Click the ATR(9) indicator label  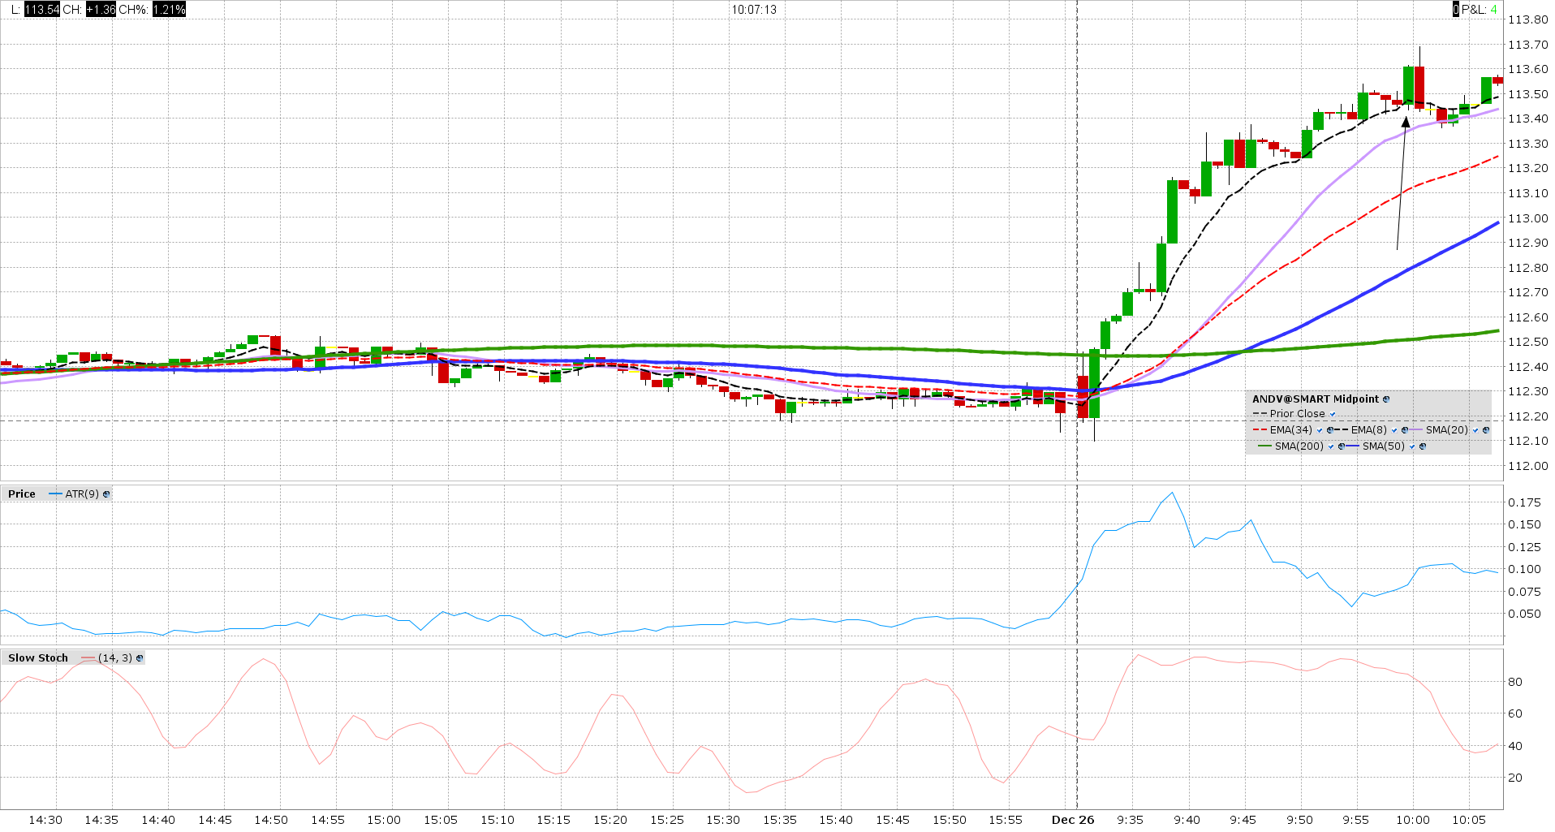[82, 494]
